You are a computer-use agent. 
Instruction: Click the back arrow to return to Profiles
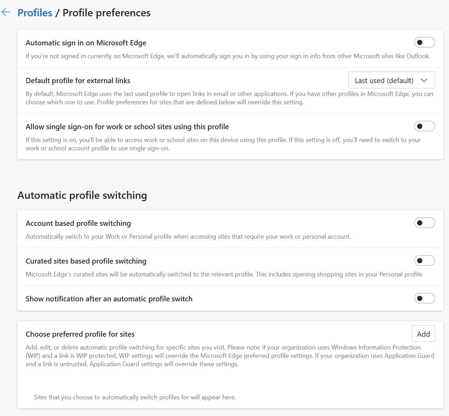tap(6, 12)
